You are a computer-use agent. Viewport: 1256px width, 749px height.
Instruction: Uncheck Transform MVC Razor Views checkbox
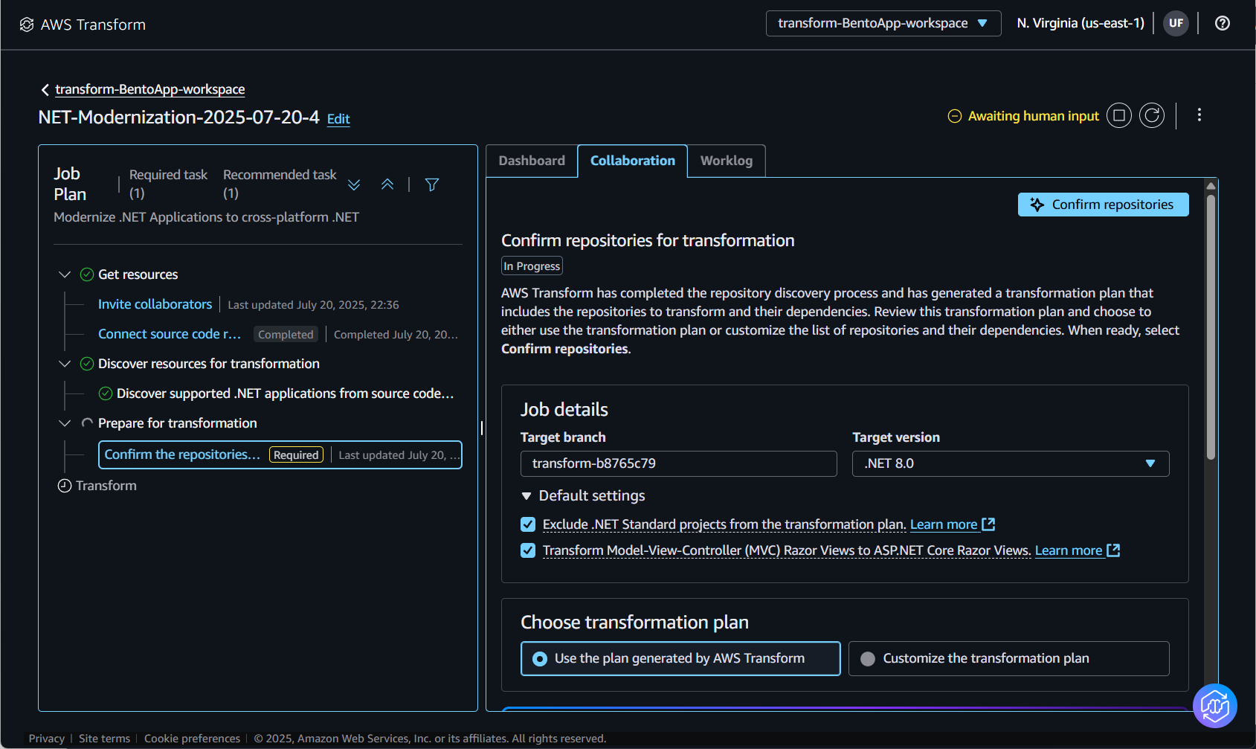tap(528, 550)
